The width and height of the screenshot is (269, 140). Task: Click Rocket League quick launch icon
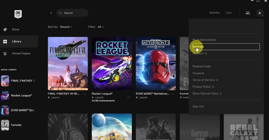(5, 95)
